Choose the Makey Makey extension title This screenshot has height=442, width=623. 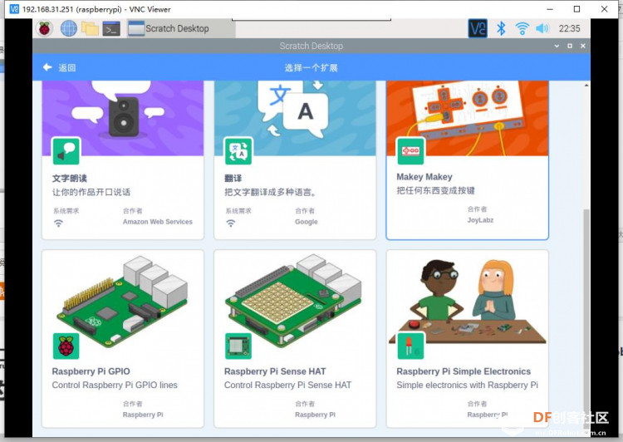pos(424,177)
